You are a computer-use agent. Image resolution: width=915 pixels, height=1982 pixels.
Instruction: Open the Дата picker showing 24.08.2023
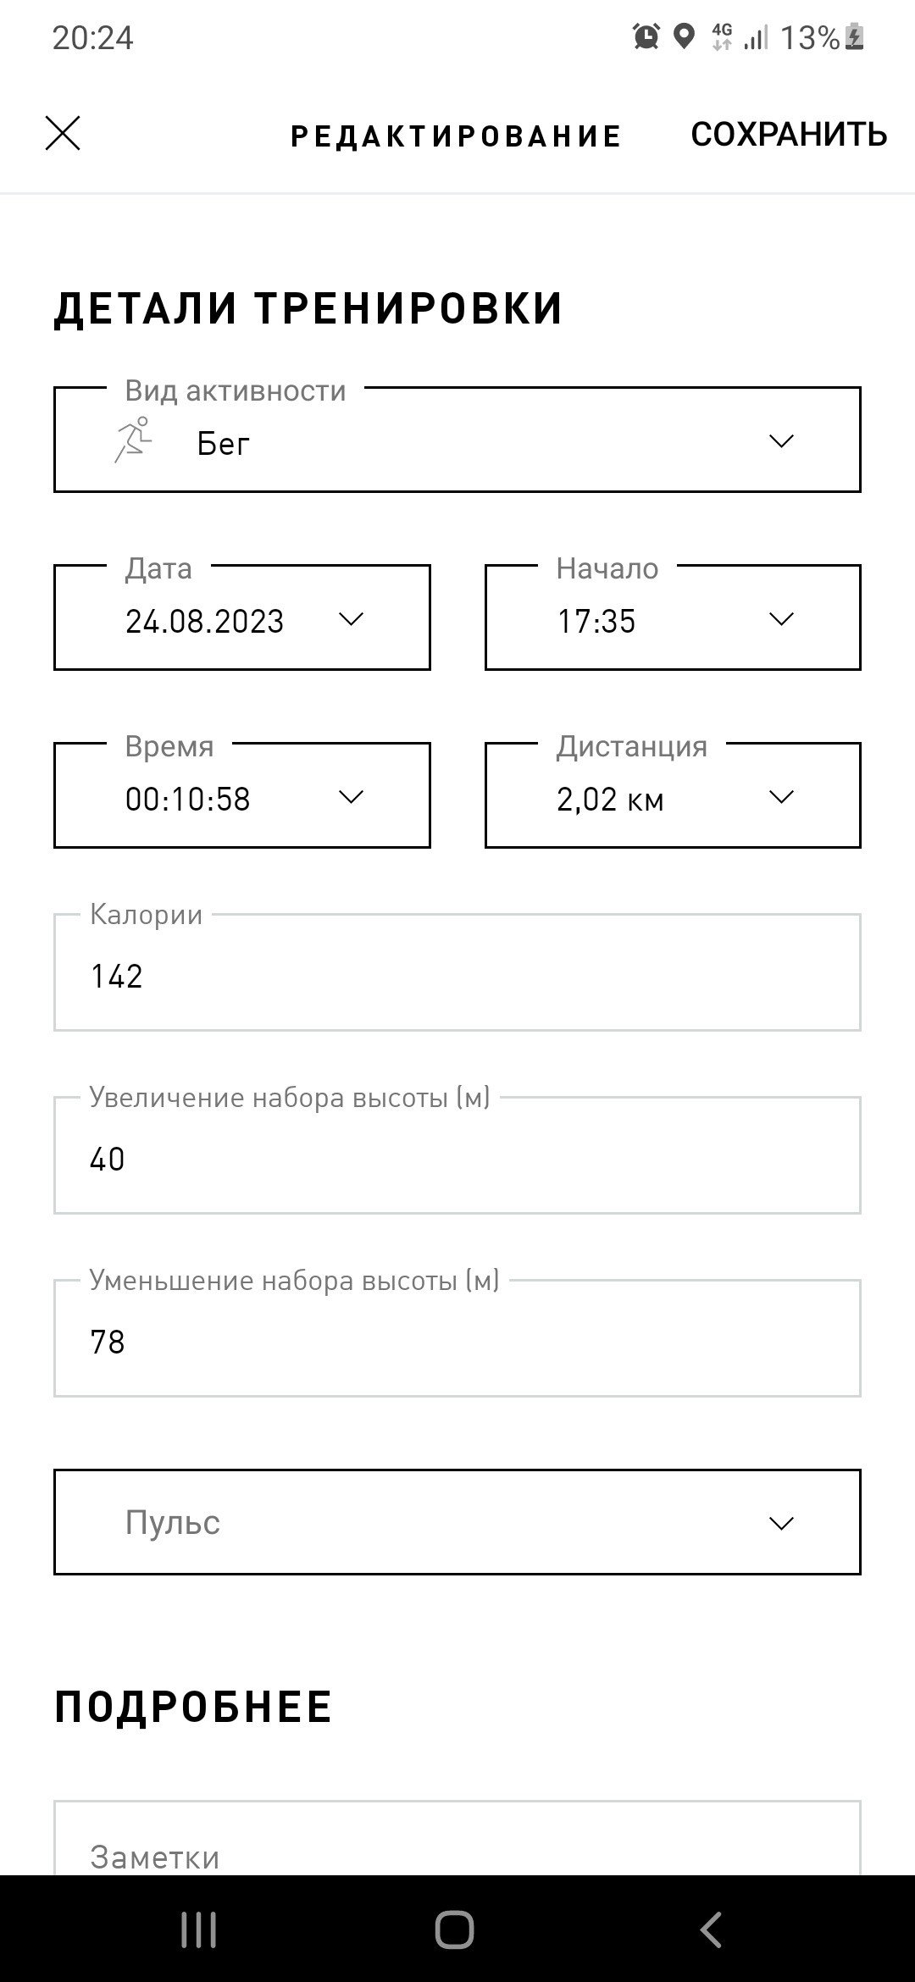coord(242,617)
